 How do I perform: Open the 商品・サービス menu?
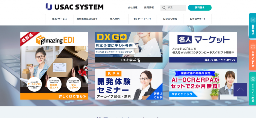click(59, 19)
